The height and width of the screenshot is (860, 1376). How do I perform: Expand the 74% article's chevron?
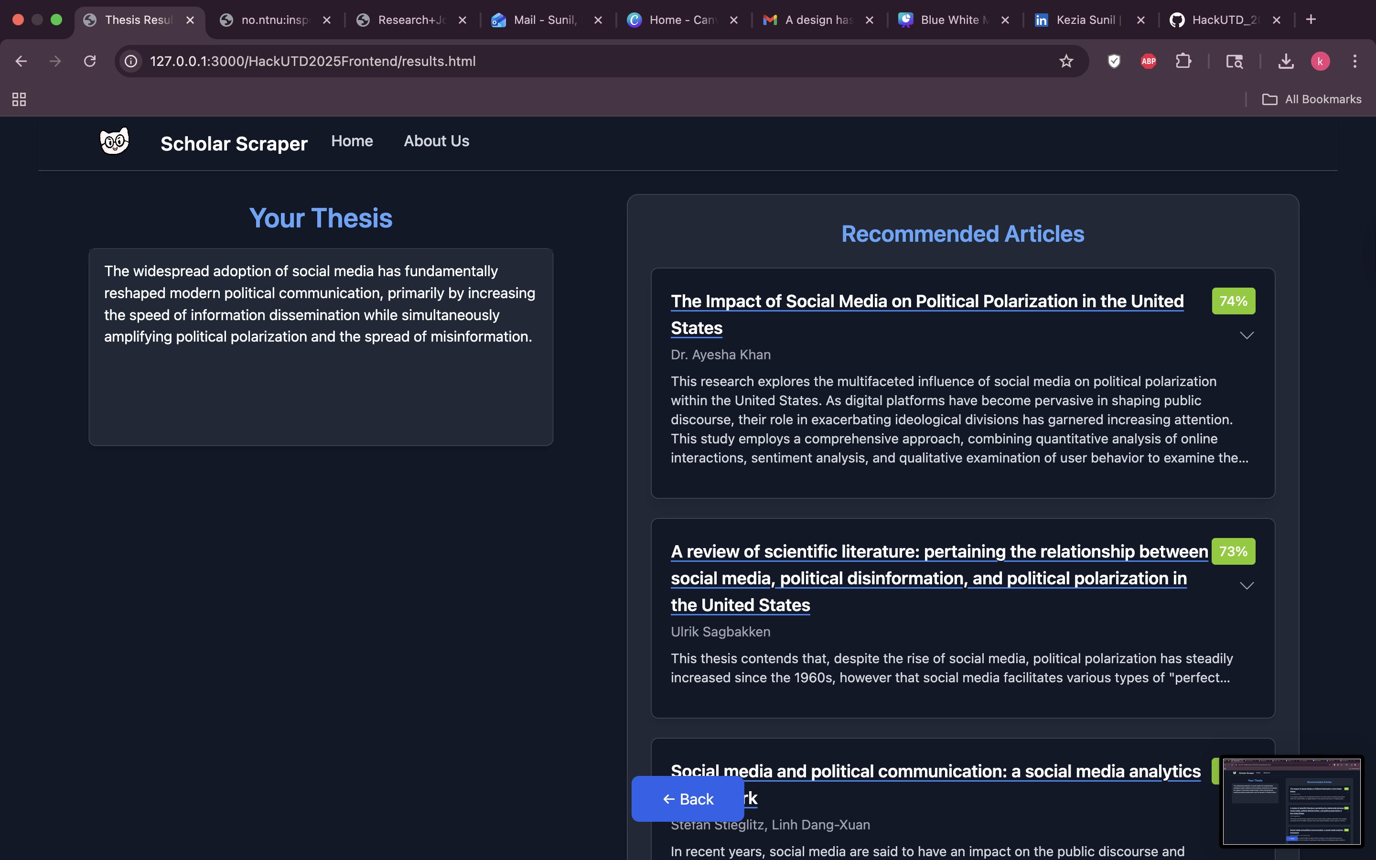click(x=1247, y=335)
